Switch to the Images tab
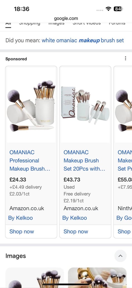 click(x=56, y=24)
